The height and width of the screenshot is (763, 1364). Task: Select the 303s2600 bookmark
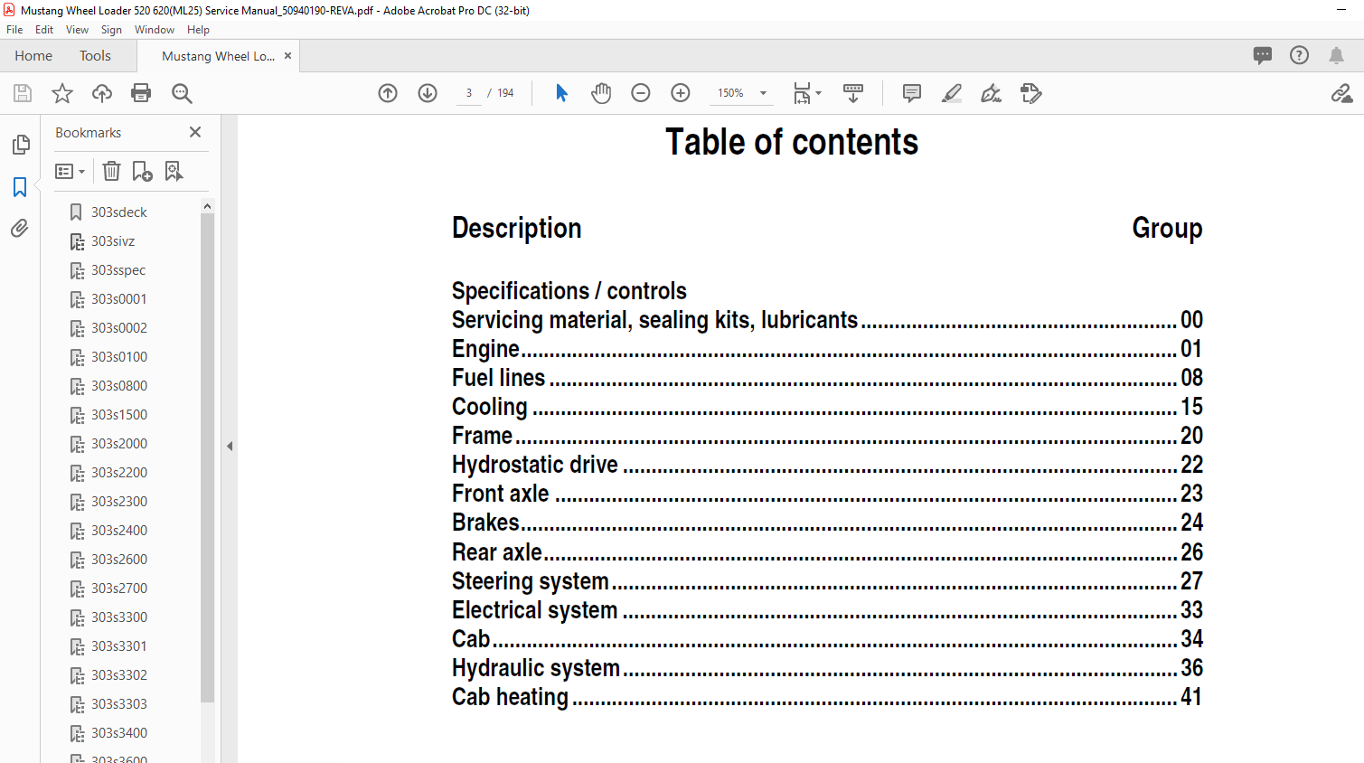[118, 560]
